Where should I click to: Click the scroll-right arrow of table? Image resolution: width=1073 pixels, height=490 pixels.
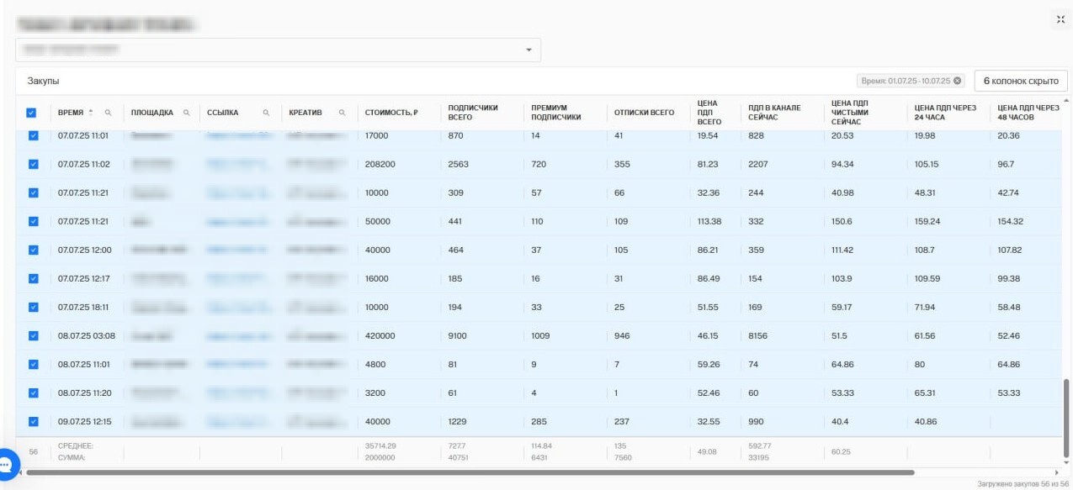(1057, 472)
